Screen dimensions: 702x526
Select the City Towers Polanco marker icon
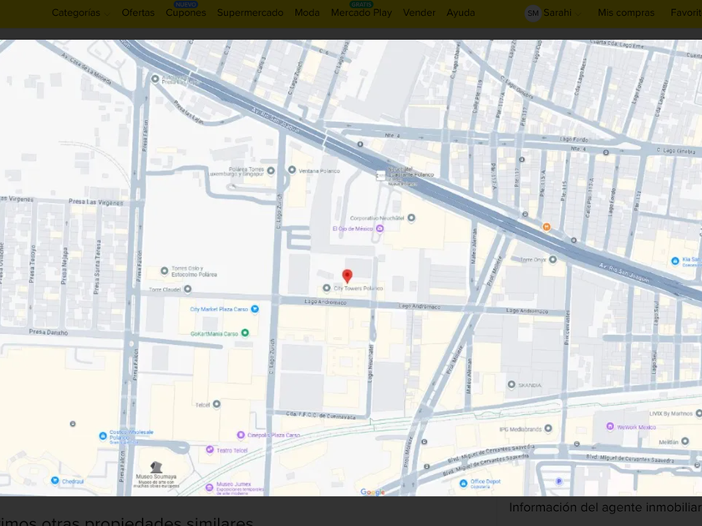[327, 288]
